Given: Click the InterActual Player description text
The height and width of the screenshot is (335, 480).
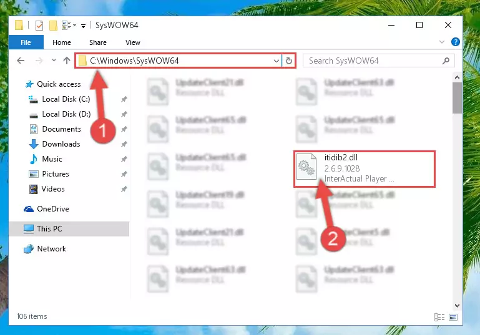Looking at the screenshot, I should [x=359, y=178].
